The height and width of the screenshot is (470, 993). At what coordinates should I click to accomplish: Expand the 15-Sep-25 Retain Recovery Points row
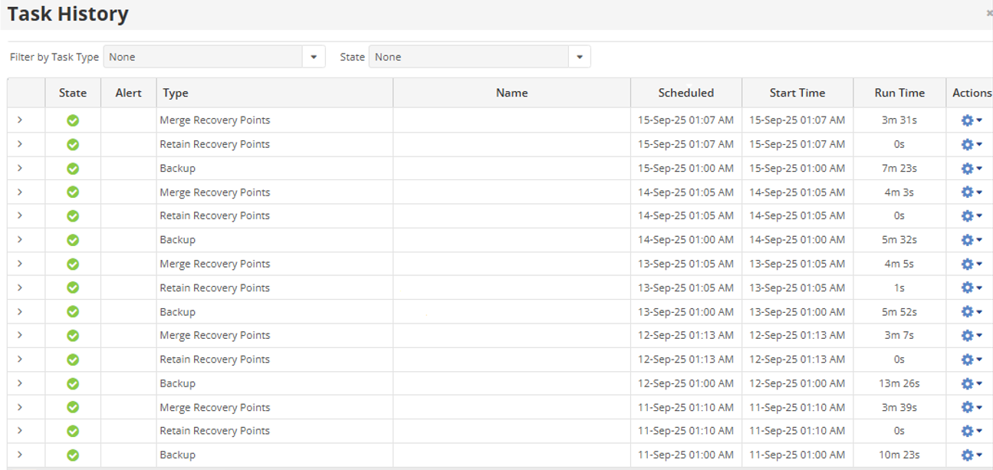(20, 143)
